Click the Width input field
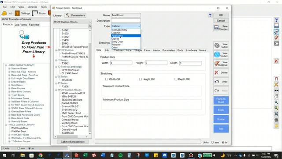This screenshot has height=159, width=282. pyautogui.click(x=121, y=63)
